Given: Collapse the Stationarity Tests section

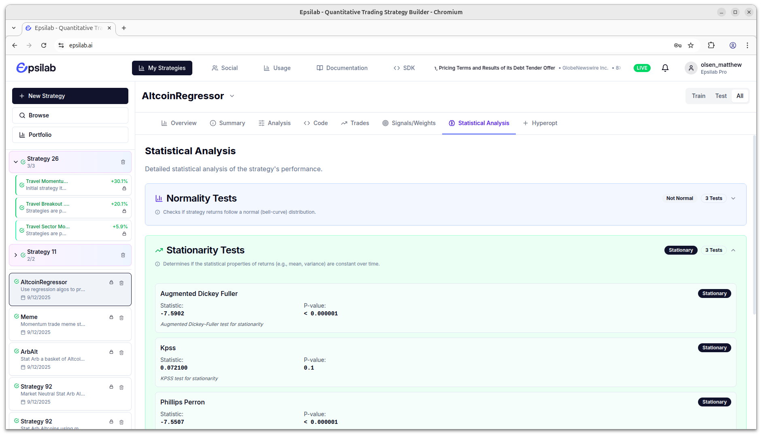Looking at the screenshot, I should (733, 250).
